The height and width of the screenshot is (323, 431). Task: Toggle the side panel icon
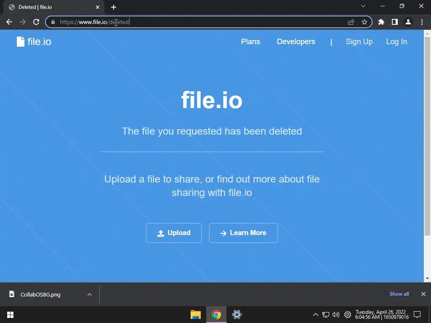(395, 22)
